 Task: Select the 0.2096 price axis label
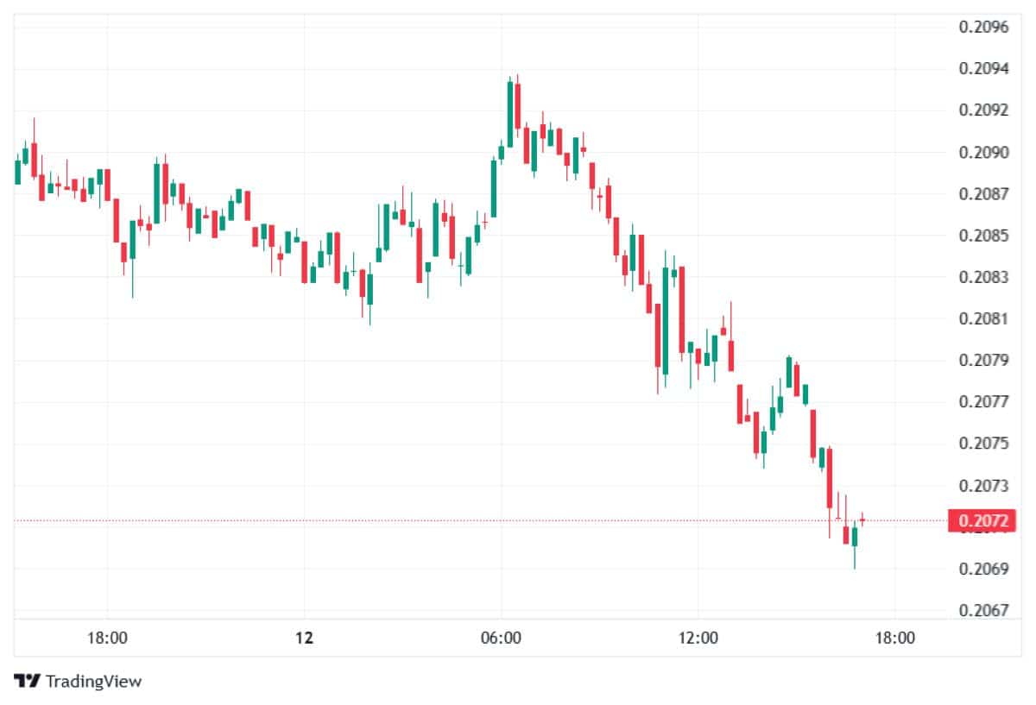pos(983,27)
